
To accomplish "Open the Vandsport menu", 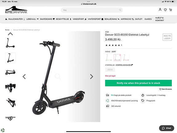I will (x=78, y=19).
